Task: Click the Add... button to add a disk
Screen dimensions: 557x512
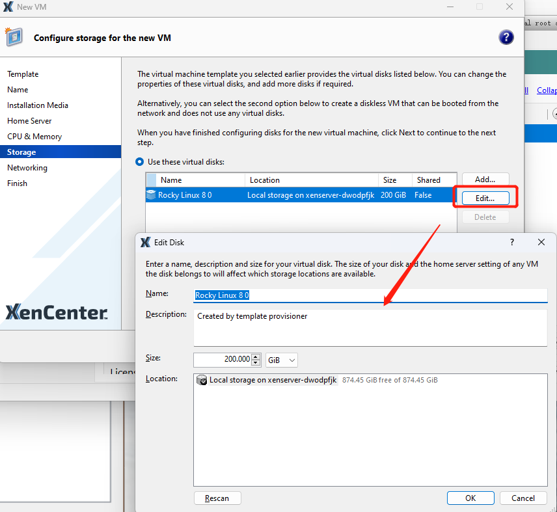Action: click(x=485, y=180)
